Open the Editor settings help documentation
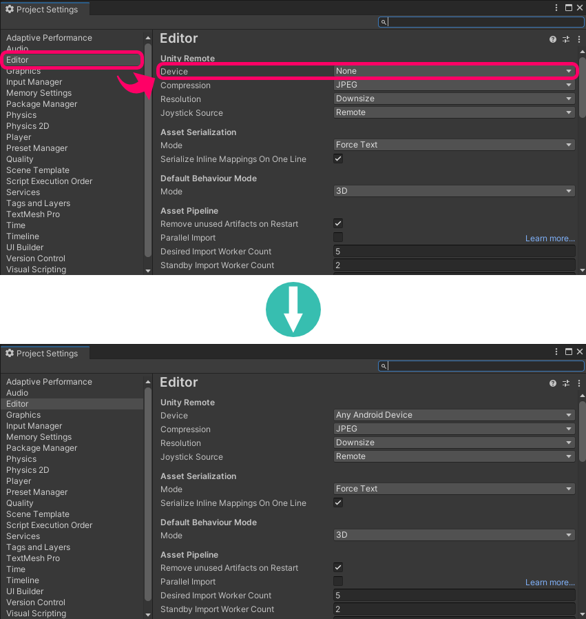The height and width of the screenshot is (619, 586). pos(552,39)
